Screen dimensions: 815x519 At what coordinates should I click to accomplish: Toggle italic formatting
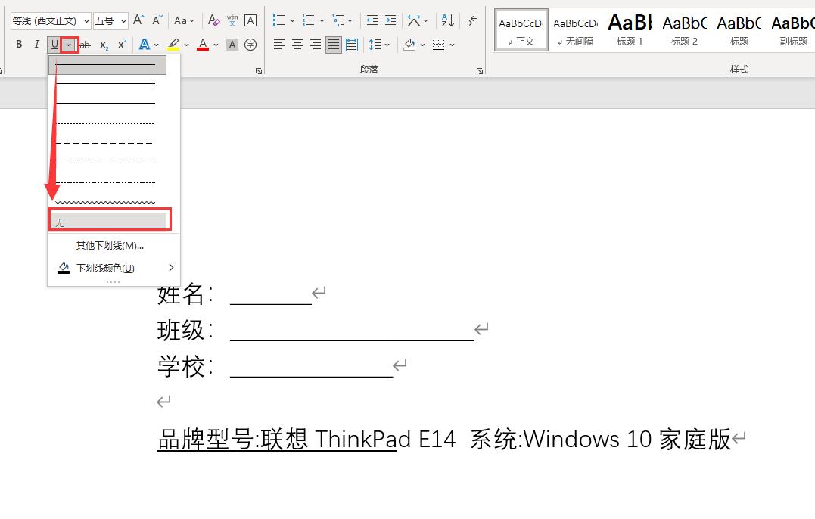36,44
